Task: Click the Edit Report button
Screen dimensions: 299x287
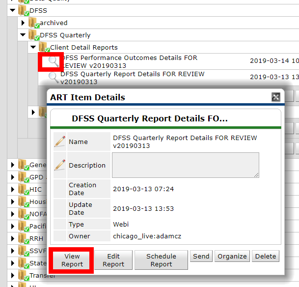Action: point(113,260)
